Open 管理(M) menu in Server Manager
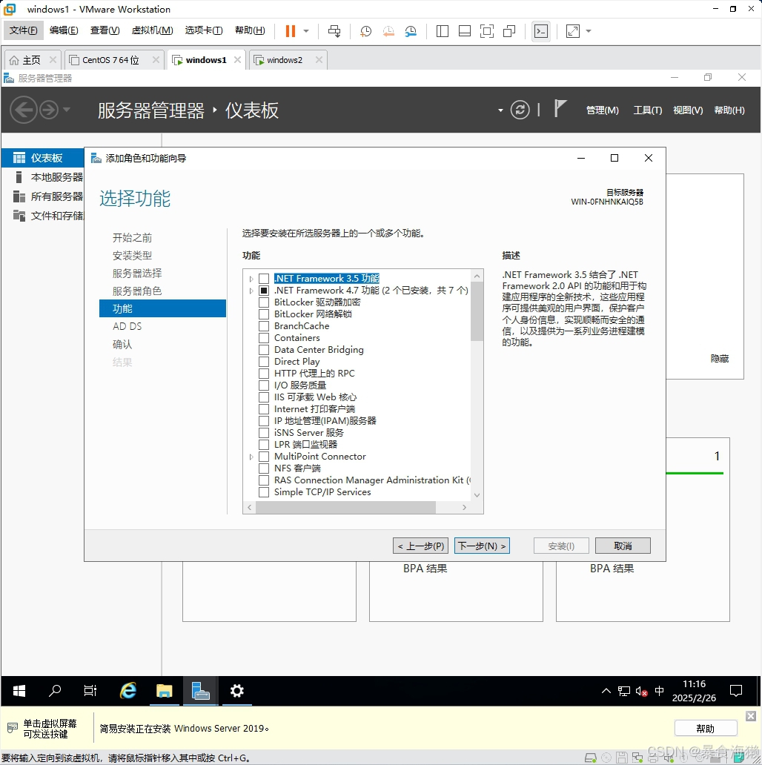Viewport: 762px width, 765px height. coord(602,110)
